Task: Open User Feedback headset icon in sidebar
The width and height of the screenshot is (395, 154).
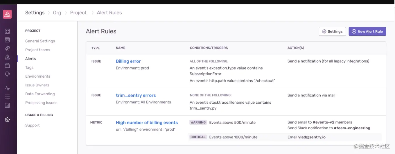Action: click(8, 74)
